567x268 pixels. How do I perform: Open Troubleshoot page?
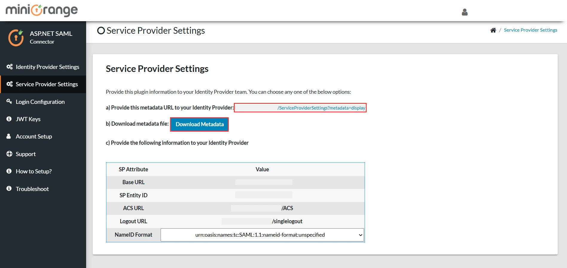coord(43,189)
